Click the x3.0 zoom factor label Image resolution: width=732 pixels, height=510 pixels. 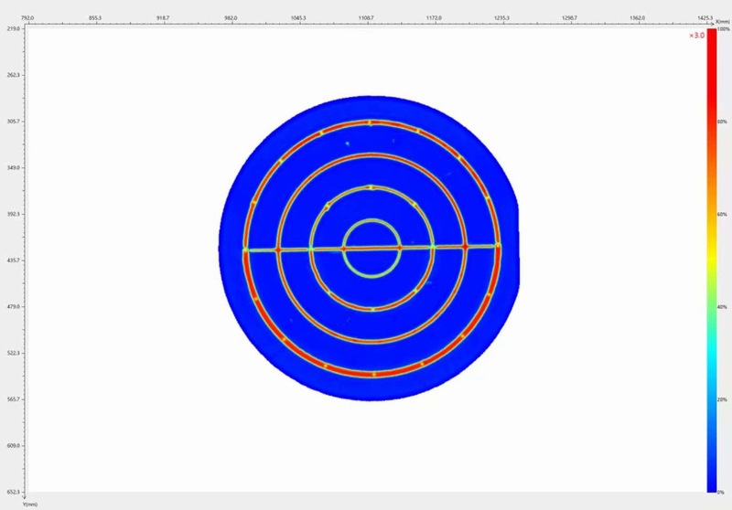(x=696, y=36)
